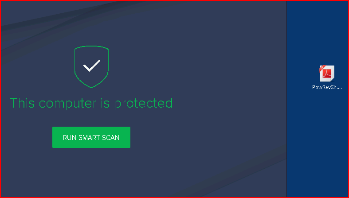349x198 pixels.
Task: Click the red Adobe logo on PDF file
Action: tap(327, 73)
